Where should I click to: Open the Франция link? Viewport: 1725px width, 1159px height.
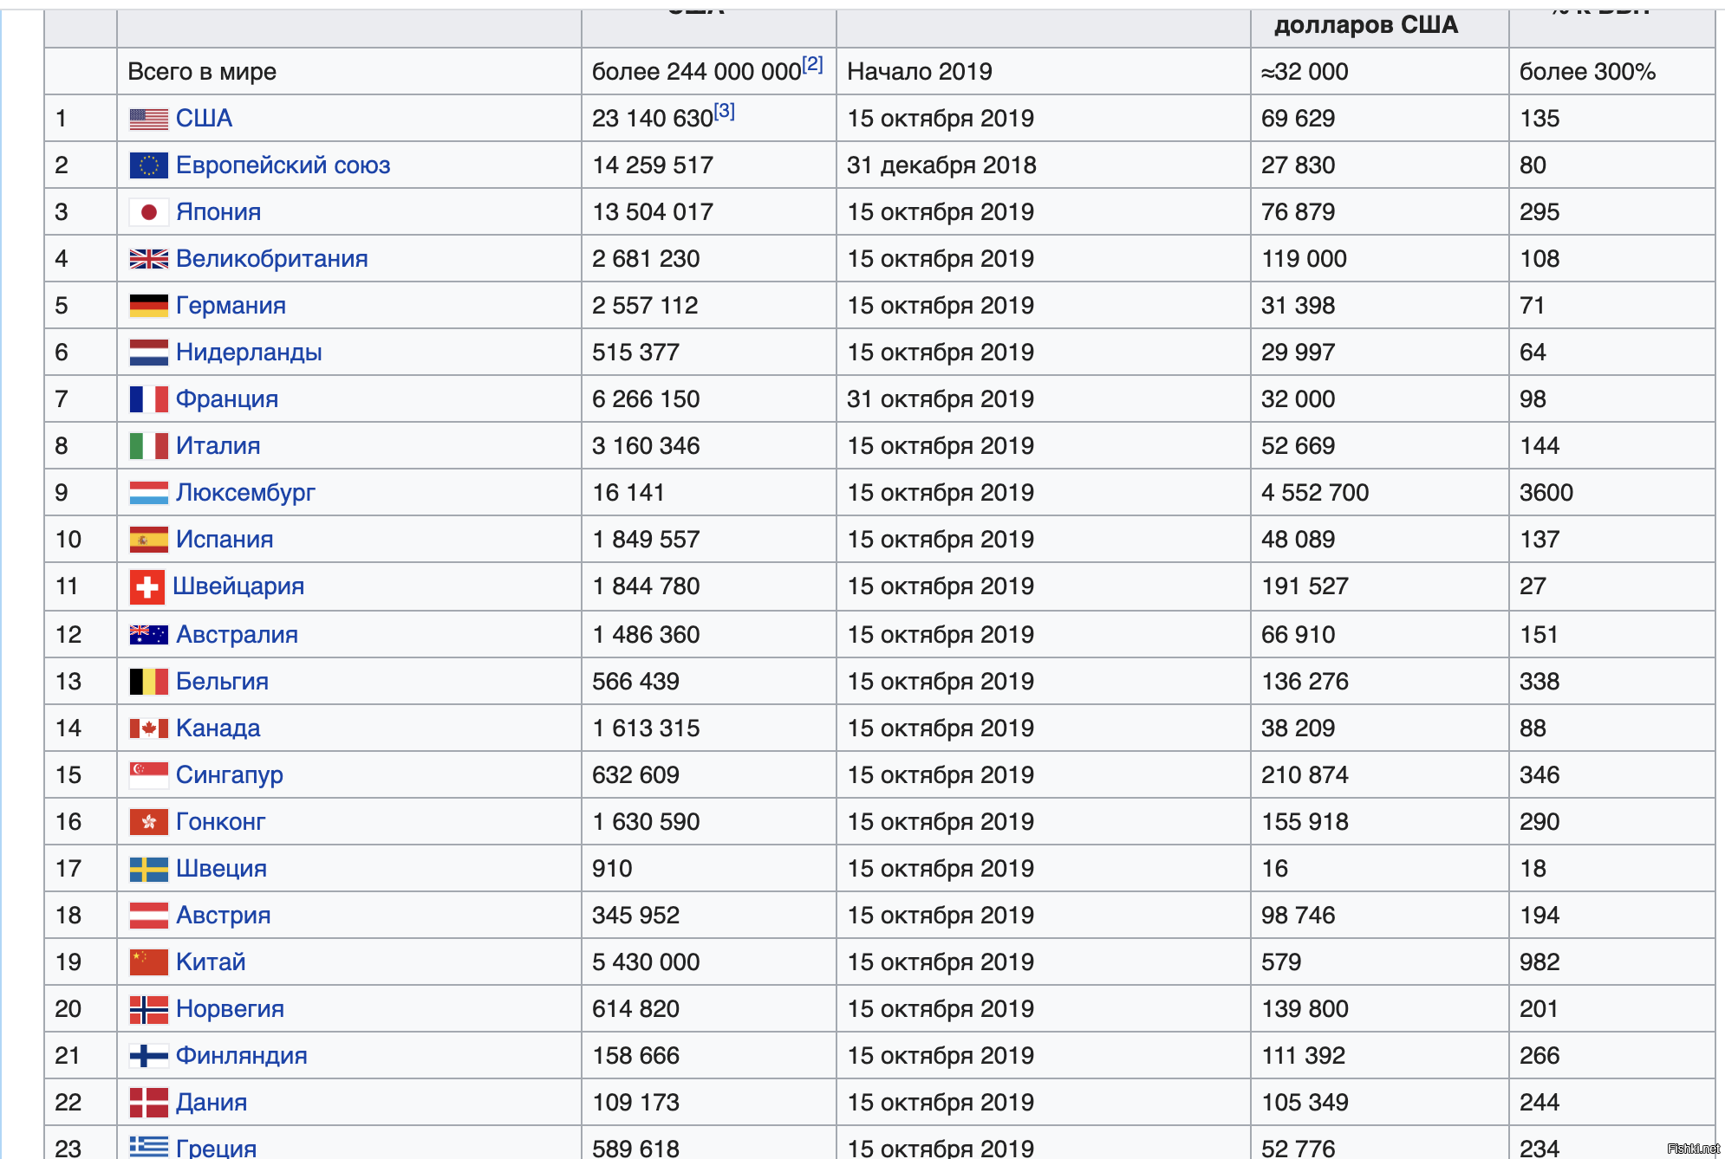226,399
